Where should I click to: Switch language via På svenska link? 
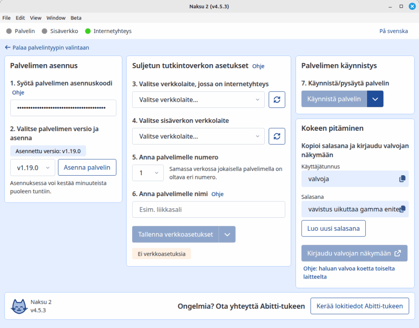tap(393, 31)
